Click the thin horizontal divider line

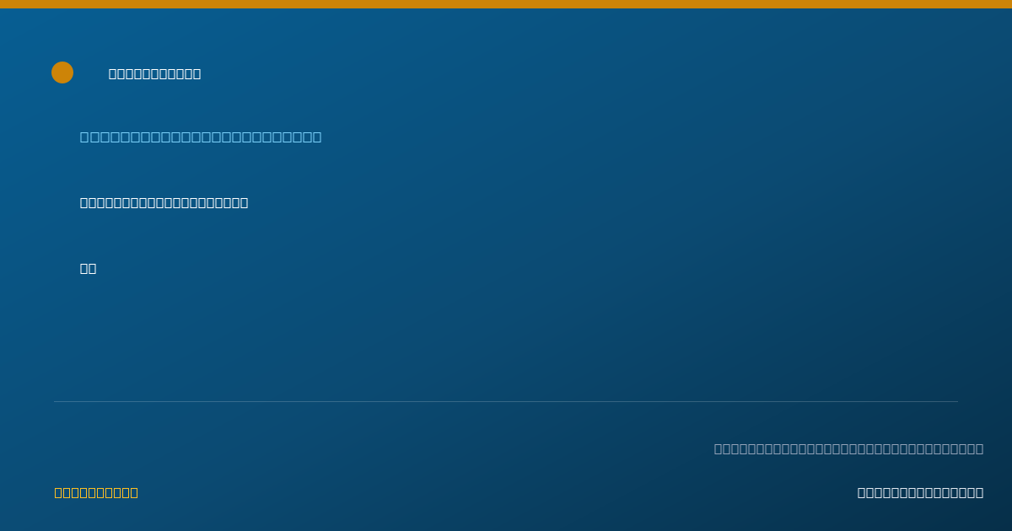(x=506, y=401)
